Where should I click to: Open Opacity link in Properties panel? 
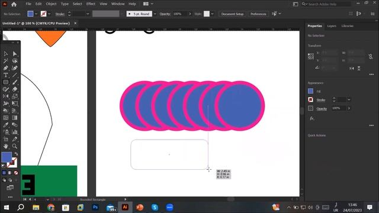coord(322,109)
